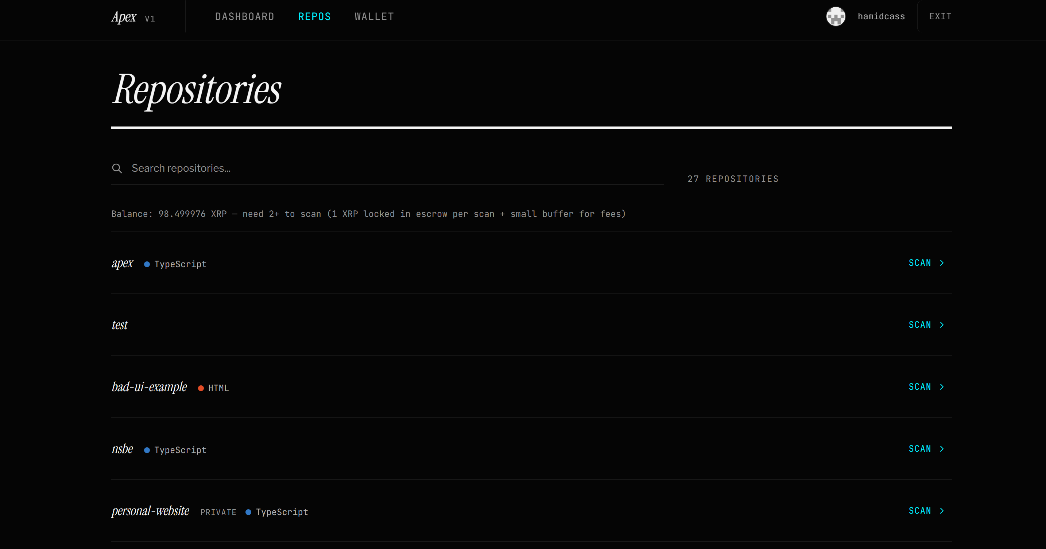Click the Apex logo

pyautogui.click(x=124, y=17)
